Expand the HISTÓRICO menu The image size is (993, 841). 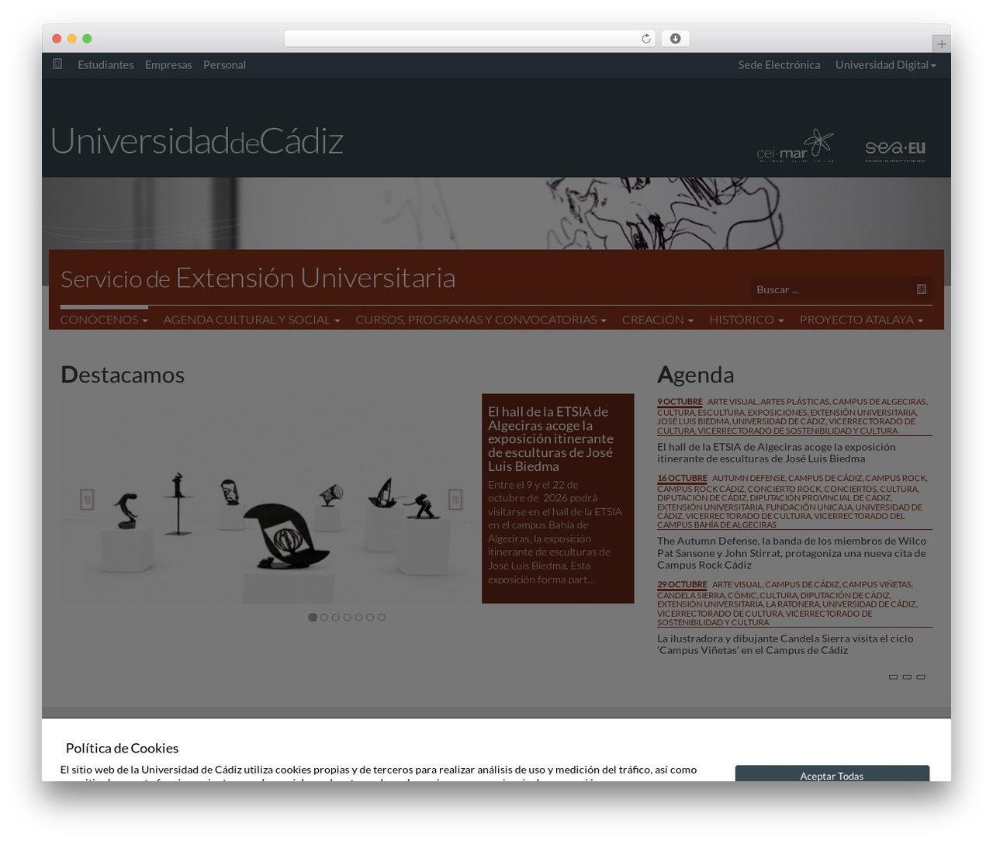(746, 320)
